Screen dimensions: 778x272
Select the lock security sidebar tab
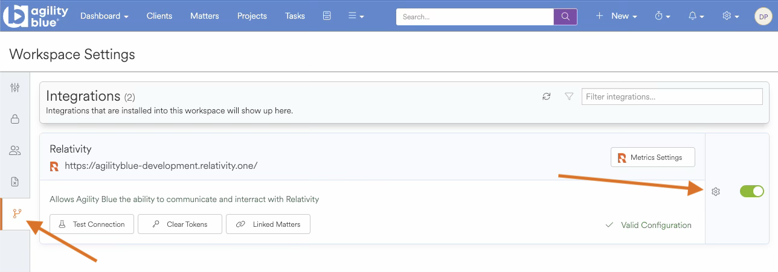(15, 119)
